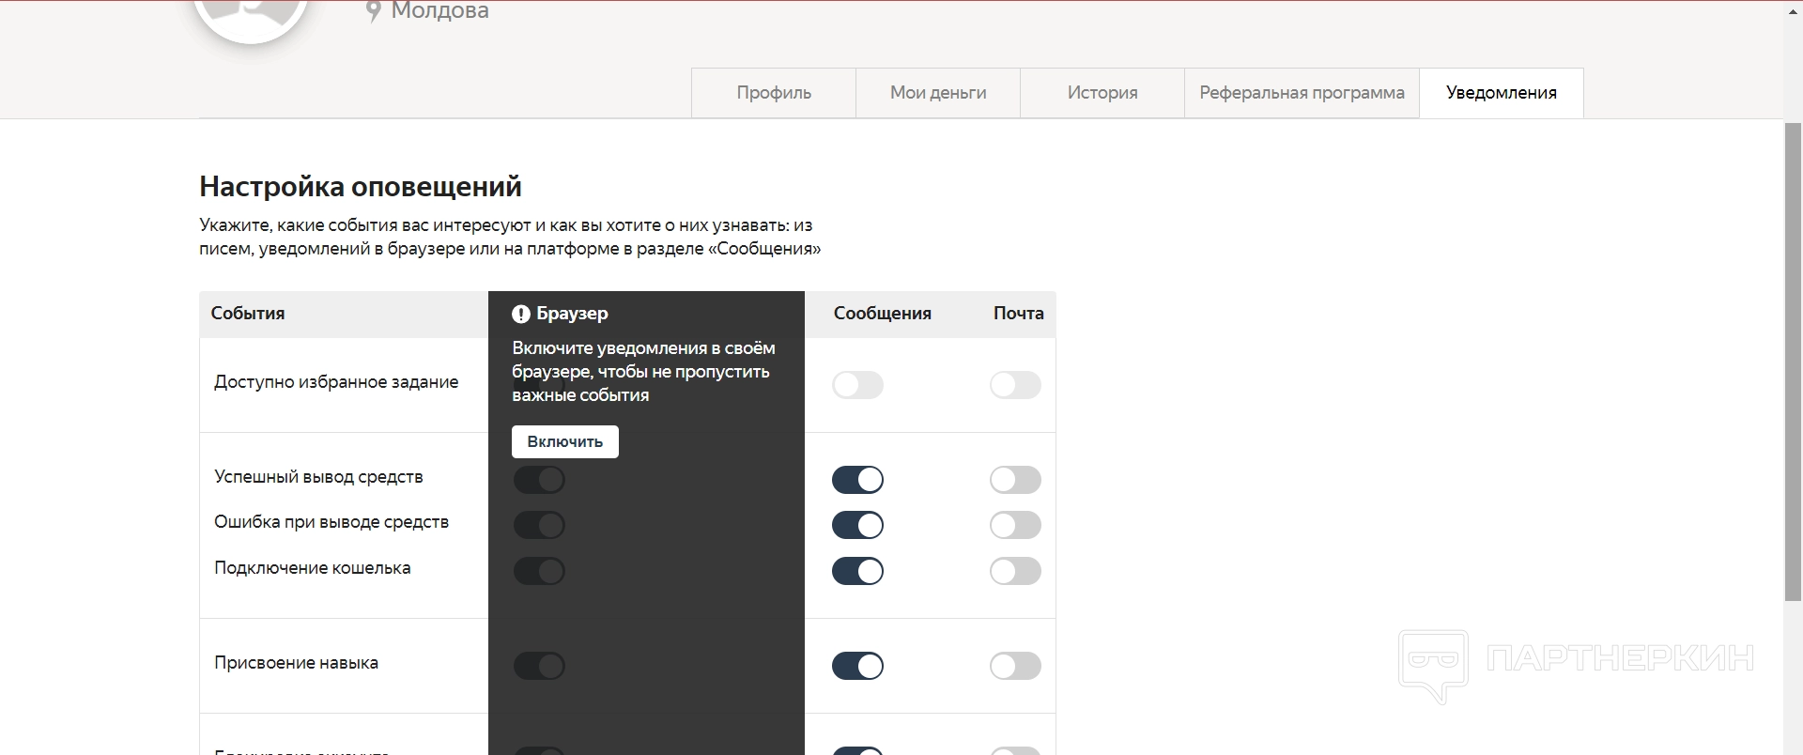Click the Партнеркин watermark logo icon
This screenshot has height=755, width=1803.
click(1433, 664)
